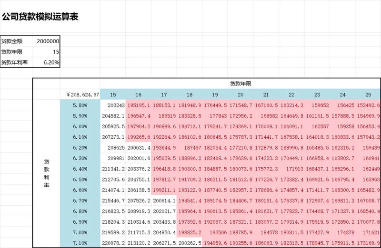Select the rate row header 6.70%
Viewport: 381px width, 248px height.
coord(80,200)
